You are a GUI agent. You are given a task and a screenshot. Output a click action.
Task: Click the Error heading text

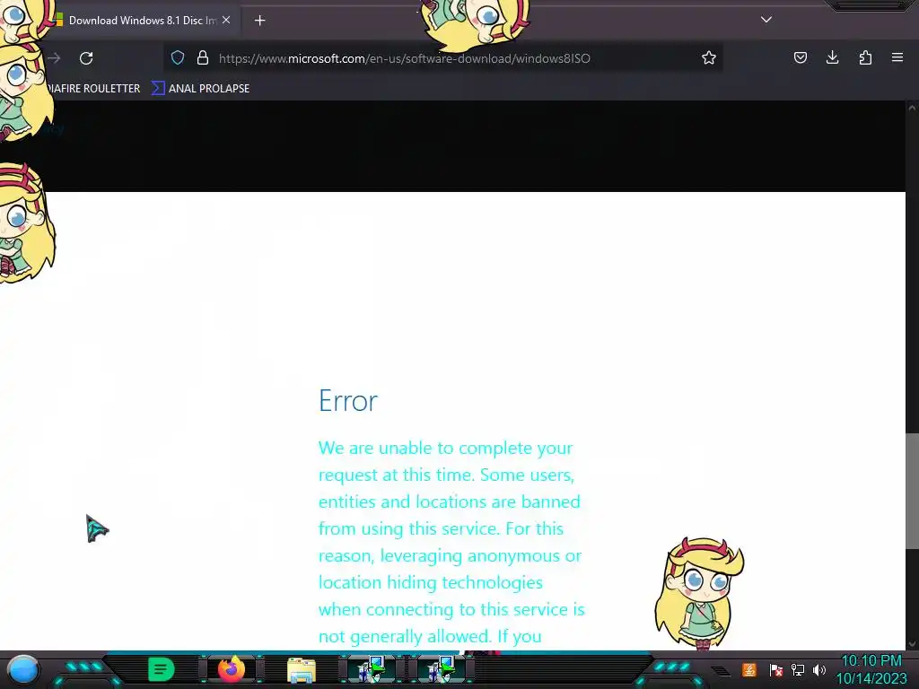[348, 401]
